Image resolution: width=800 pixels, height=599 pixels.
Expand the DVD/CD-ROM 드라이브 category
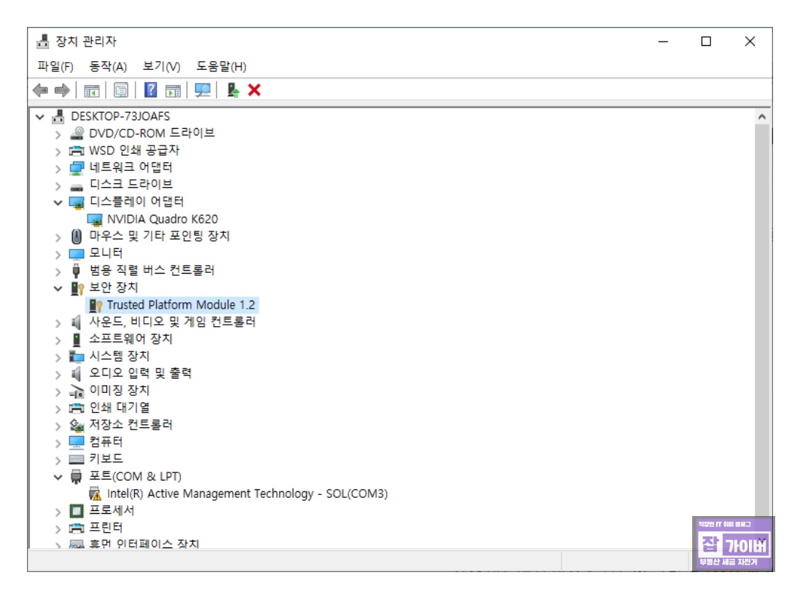[58, 135]
